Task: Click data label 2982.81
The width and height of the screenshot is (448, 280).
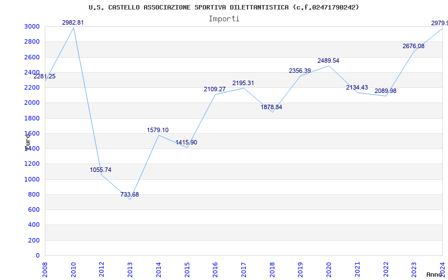Action: tap(73, 22)
